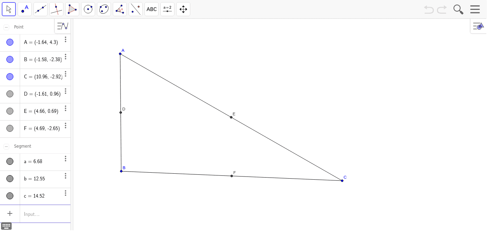Image resolution: width=487 pixels, height=231 pixels.
Task: Open more options for segment a
Action: pyautogui.click(x=66, y=159)
